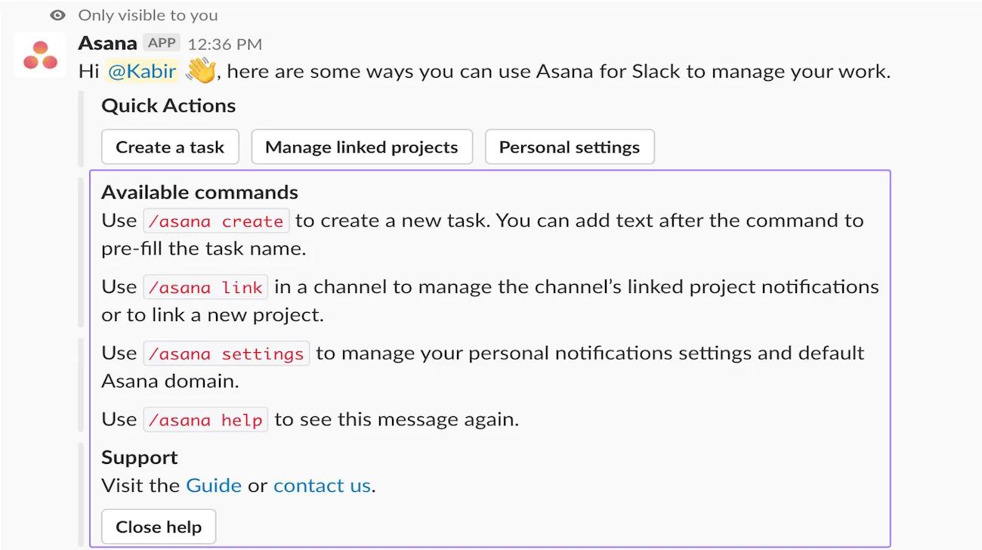
Task: Open Manage linked projects
Action: (362, 147)
